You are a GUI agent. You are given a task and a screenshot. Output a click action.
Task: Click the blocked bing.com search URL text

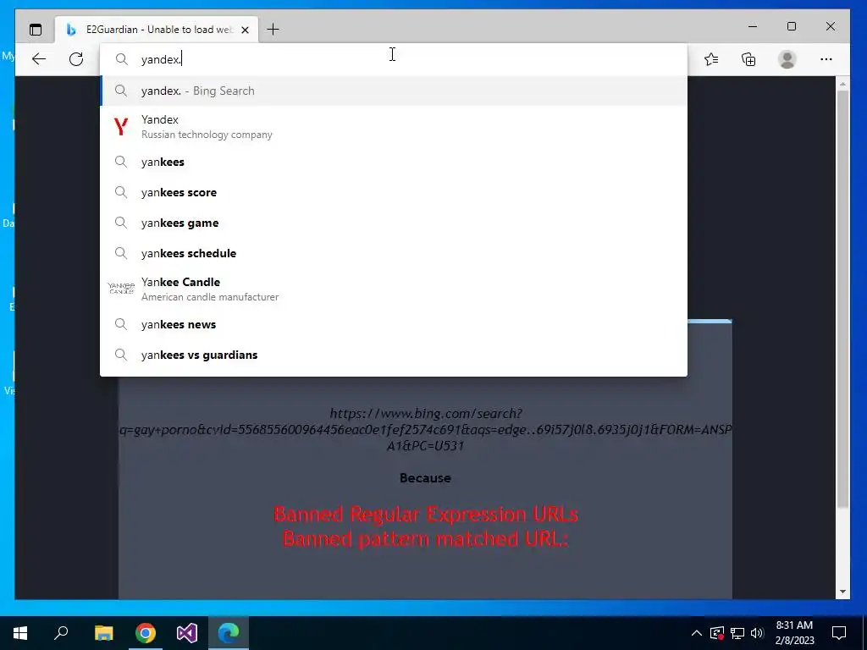tap(425, 429)
